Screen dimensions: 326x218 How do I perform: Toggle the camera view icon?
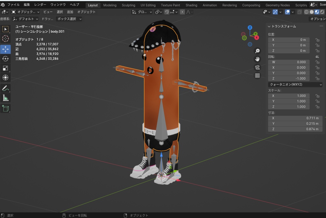click(x=257, y=67)
